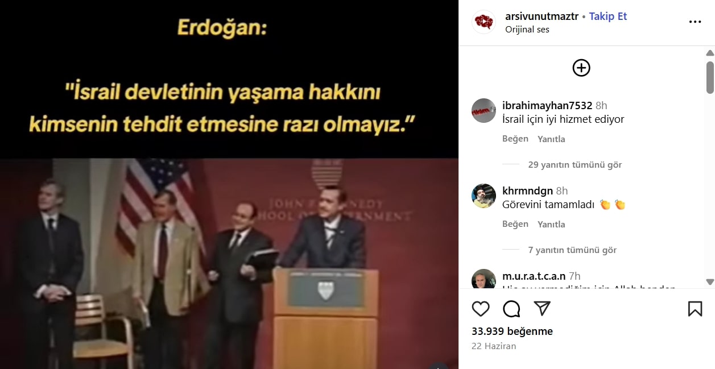Share post via paper plane icon

[542, 309]
